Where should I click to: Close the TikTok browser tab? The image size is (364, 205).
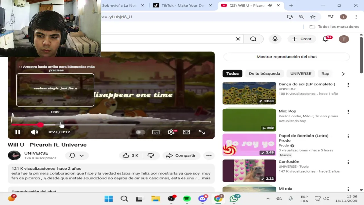210,5
